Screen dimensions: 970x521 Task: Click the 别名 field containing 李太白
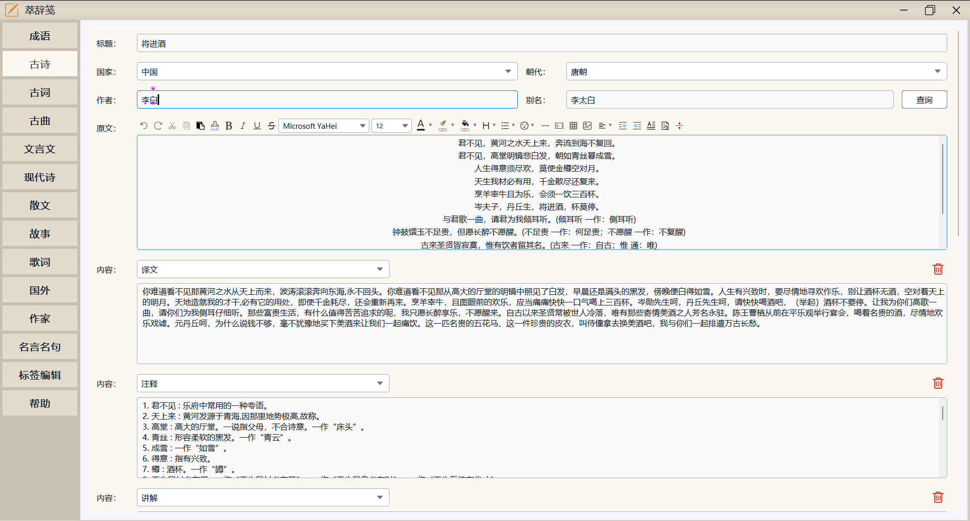(x=730, y=99)
